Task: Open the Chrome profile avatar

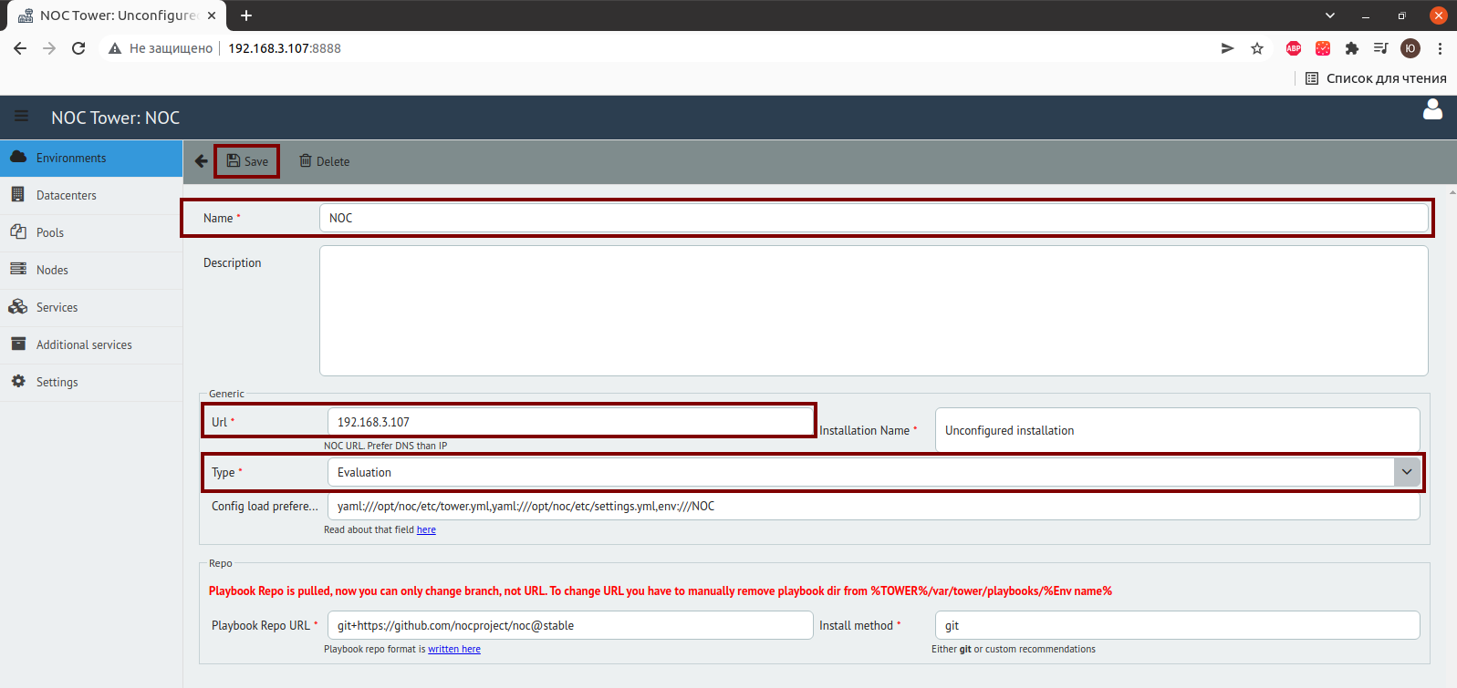Action: 1410,48
